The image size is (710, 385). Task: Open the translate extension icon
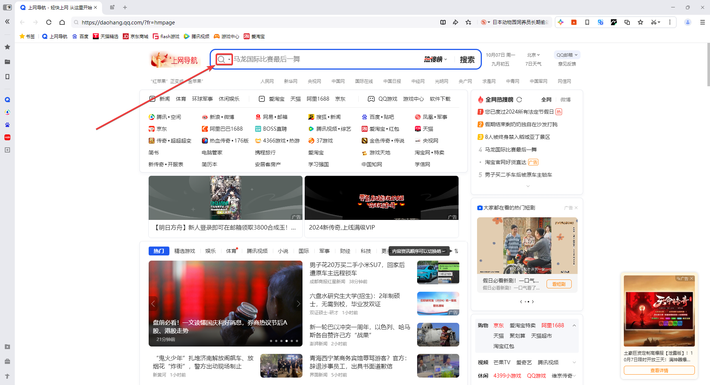[601, 22]
